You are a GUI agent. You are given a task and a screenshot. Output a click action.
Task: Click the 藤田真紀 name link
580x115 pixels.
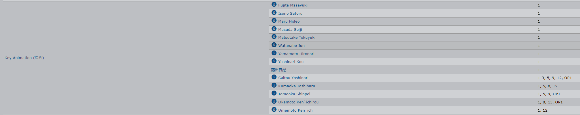click(279, 70)
